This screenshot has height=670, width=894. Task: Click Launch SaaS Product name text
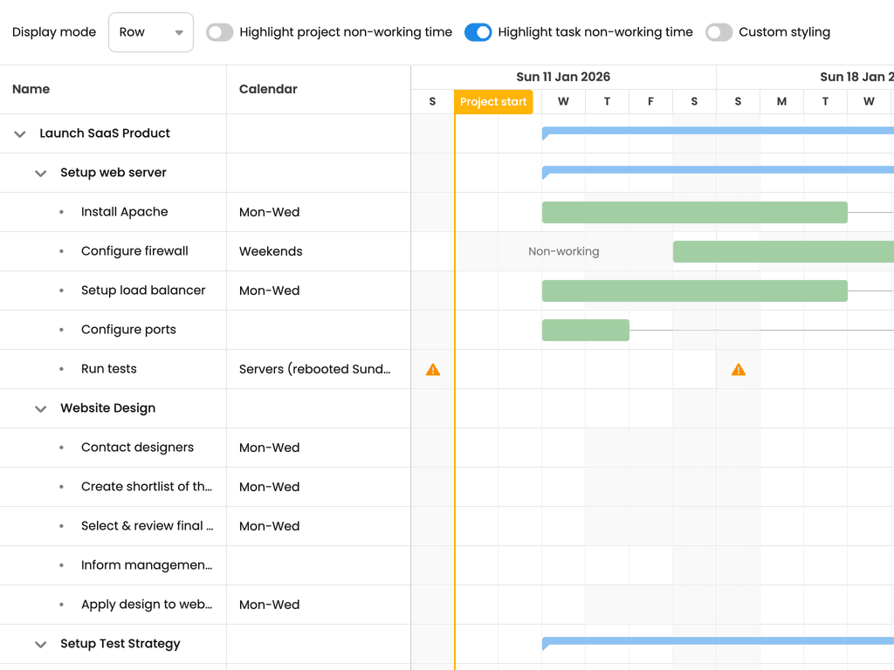tap(105, 133)
